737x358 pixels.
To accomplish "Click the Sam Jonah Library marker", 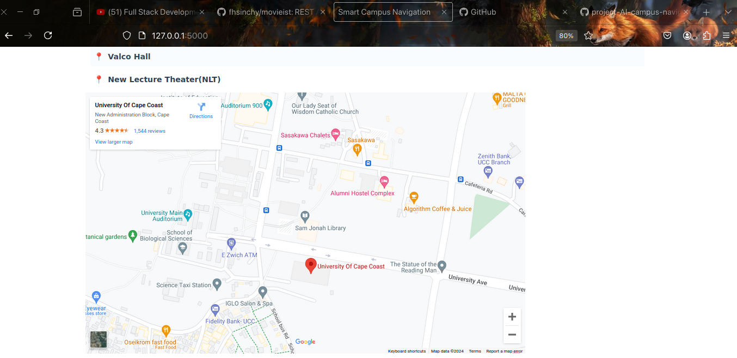I will tap(305, 216).
